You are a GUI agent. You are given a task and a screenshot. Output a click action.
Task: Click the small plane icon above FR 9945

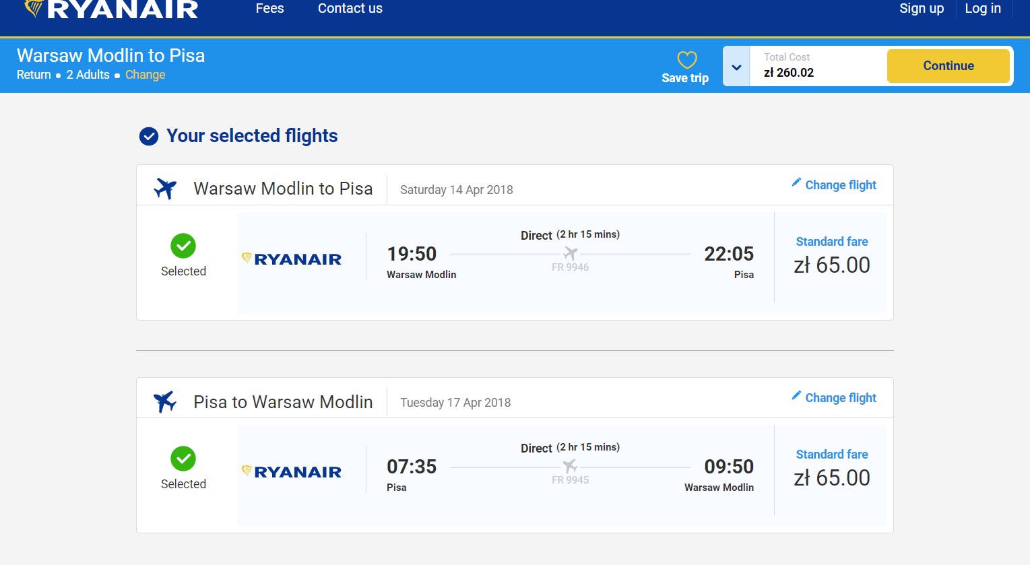[x=570, y=466]
